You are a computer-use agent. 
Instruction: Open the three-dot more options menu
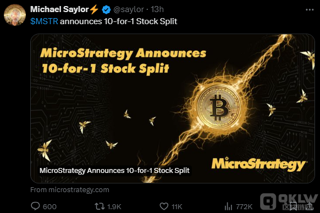click(x=310, y=9)
